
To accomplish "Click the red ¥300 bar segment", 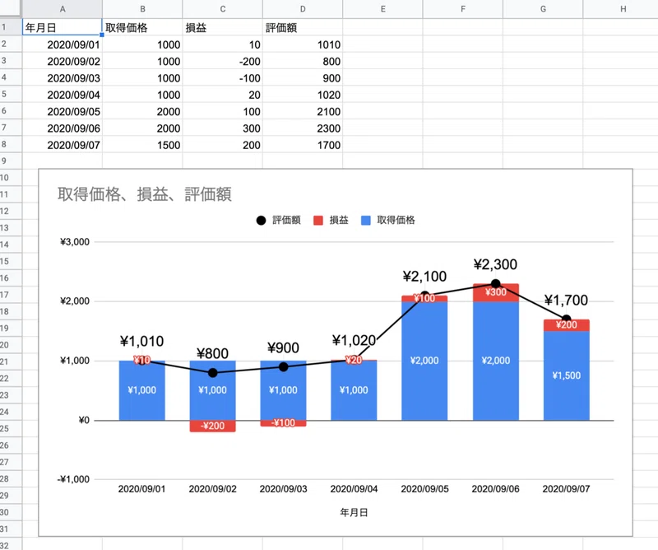I will tap(496, 292).
